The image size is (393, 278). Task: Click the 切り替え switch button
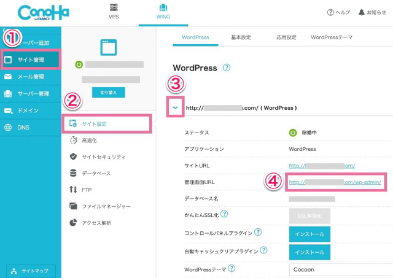pyautogui.click(x=109, y=93)
